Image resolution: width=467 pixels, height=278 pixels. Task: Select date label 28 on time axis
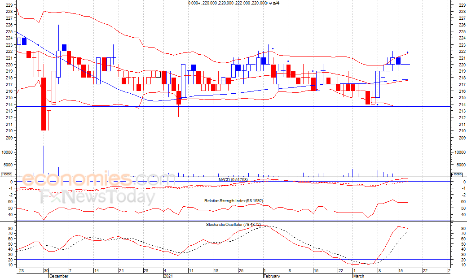[x=145, y=270]
